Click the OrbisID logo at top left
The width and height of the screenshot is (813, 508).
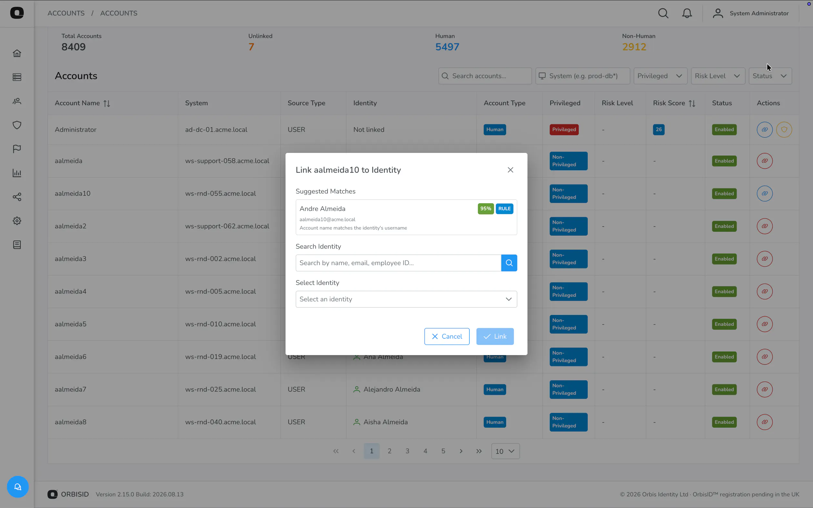(17, 13)
